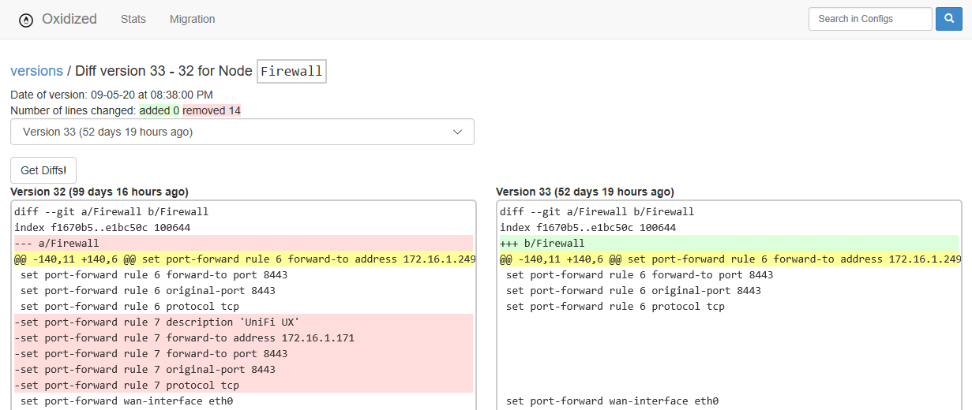Open the Version 33 selector box
972x410 pixels.
[242, 132]
